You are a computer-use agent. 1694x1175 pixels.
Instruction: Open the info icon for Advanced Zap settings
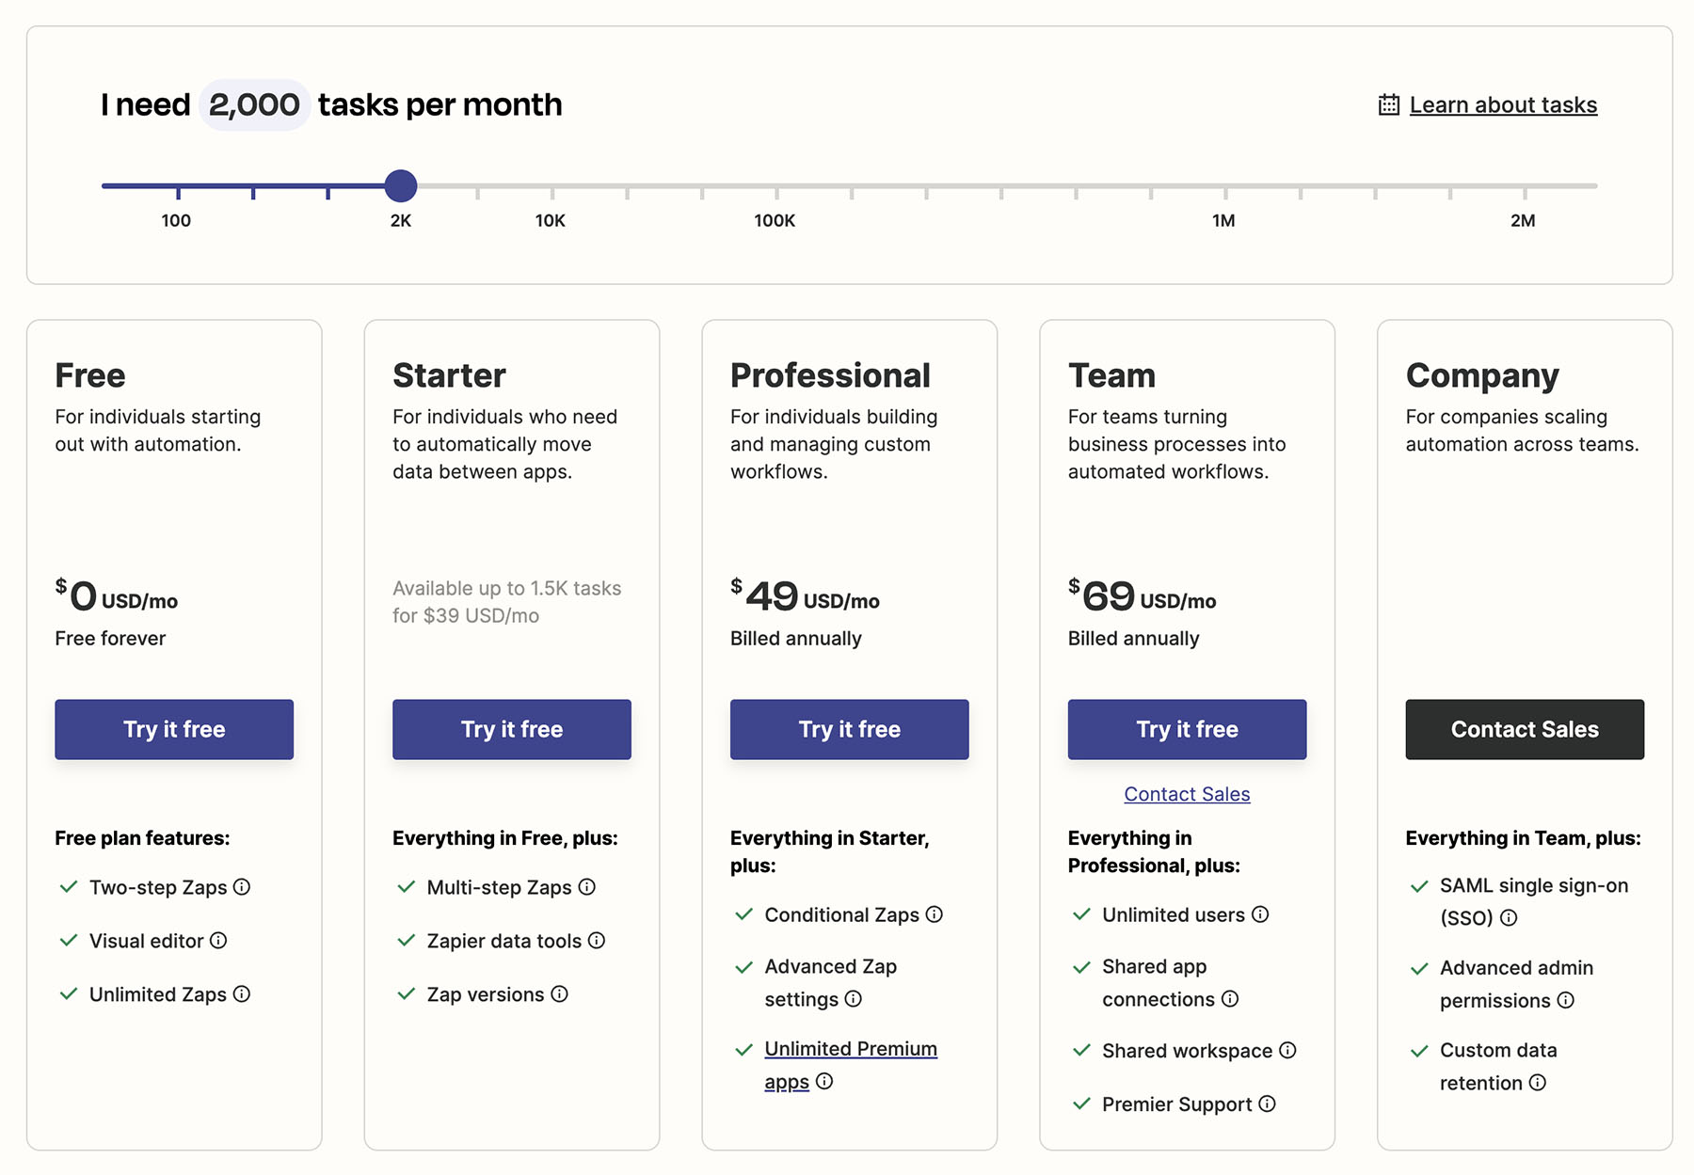pyautogui.click(x=853, y=1000)
